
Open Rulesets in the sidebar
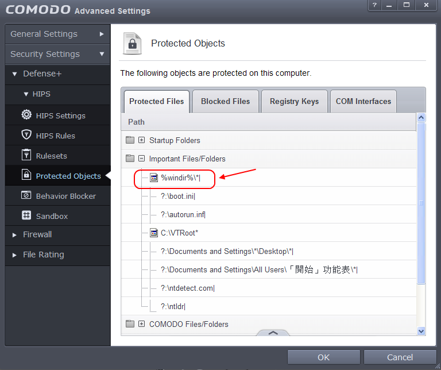(x=57, y=155)
